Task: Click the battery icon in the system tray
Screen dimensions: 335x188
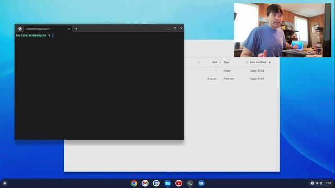Action: tap(321, 183)
